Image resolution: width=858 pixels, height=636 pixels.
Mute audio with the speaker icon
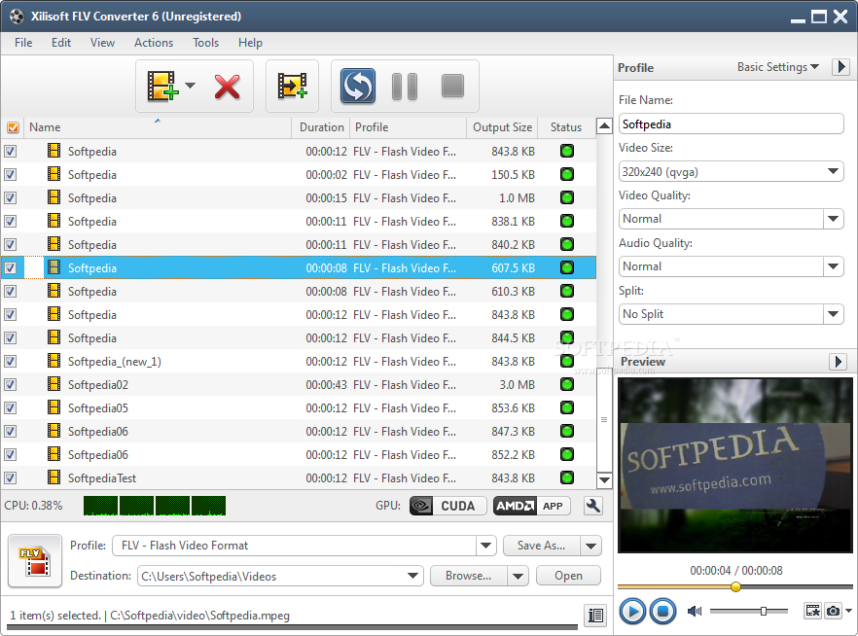(x=695, y=611)
